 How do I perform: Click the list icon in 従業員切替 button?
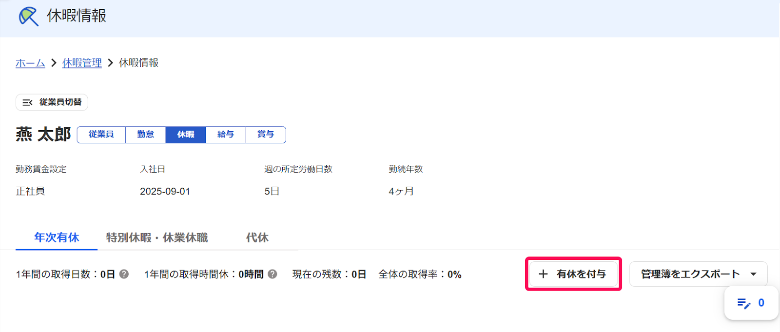click(x=27, y=102)
